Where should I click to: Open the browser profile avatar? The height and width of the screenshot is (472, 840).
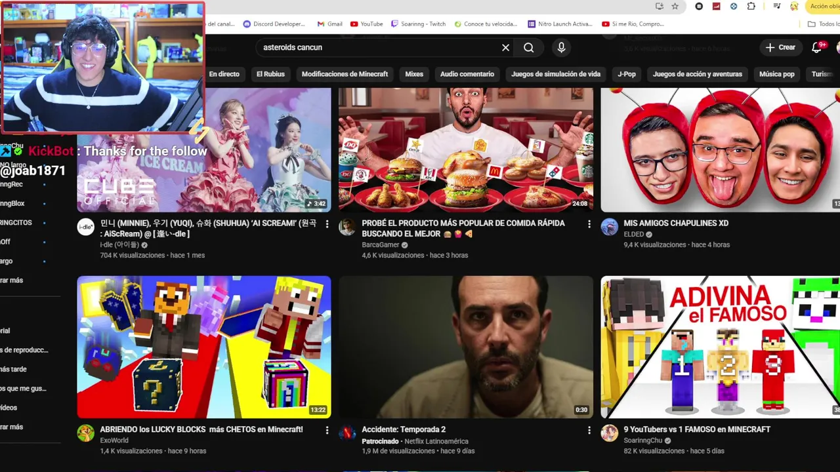(x=794, y=6)
